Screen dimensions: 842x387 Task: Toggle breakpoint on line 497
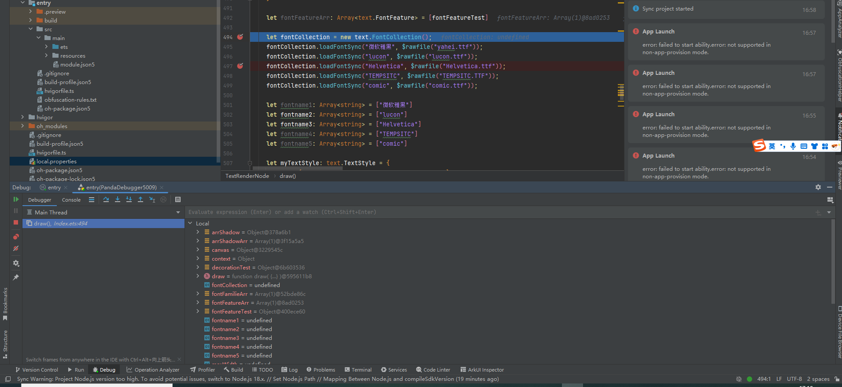click(x=240, y=66)
